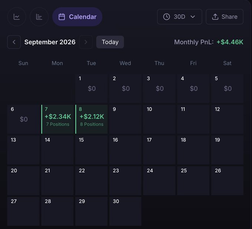Screen dimensions: 252x229
Task: Switch to the bar chart view
Action: point(39,17)
